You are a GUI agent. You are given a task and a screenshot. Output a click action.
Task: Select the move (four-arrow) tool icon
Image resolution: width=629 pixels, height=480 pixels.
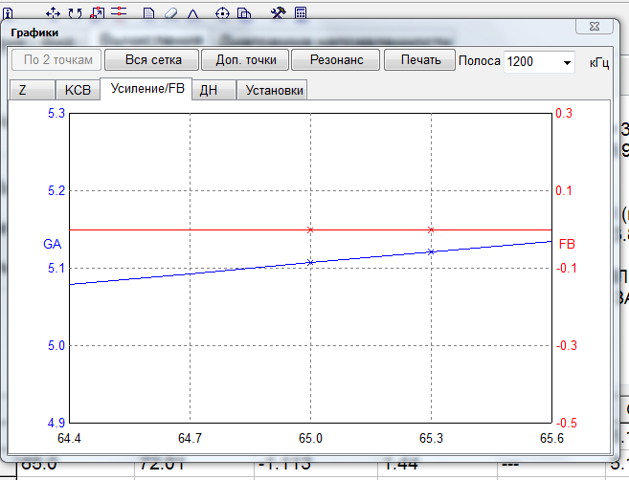[53, 13]
